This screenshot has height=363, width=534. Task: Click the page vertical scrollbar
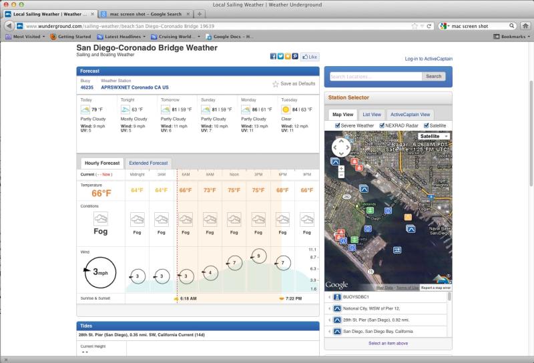tap(531, 133)
